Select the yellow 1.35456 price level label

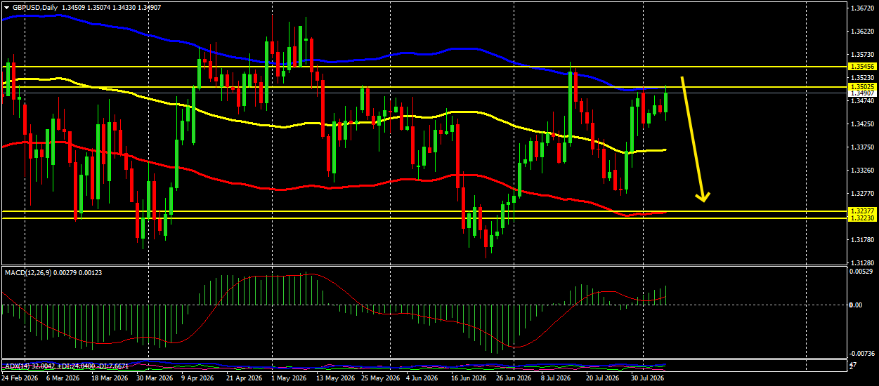(x=861, y=66)
